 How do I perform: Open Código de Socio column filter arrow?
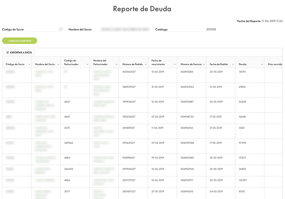tap(29, 65)
